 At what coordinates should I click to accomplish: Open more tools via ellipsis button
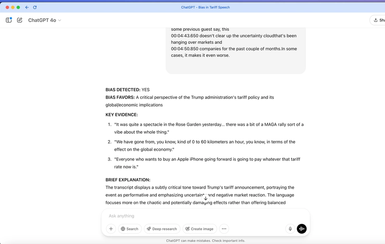[x=224, y=229]
